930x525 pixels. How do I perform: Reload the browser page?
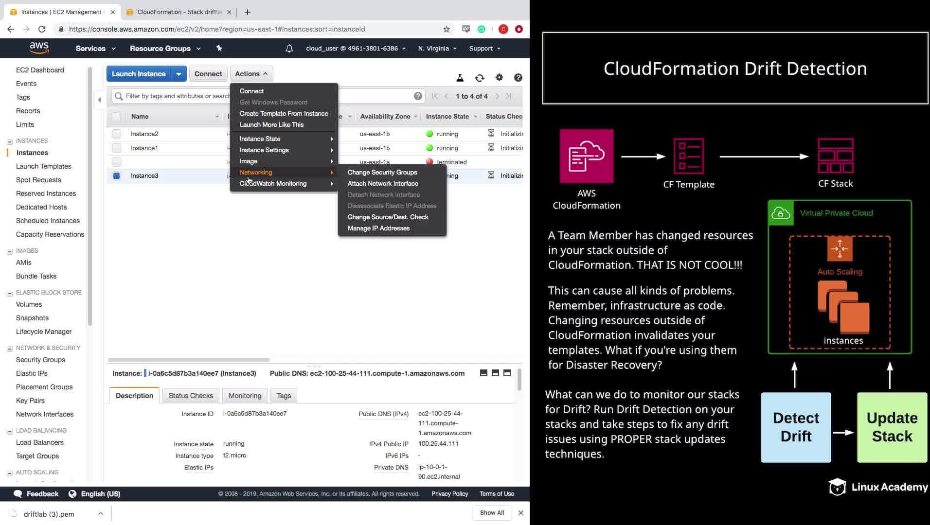pyautogui.click(x=42, y=29)
